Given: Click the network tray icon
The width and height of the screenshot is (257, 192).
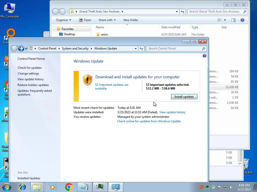Looking at the screenshot, I should click(226, 187).
